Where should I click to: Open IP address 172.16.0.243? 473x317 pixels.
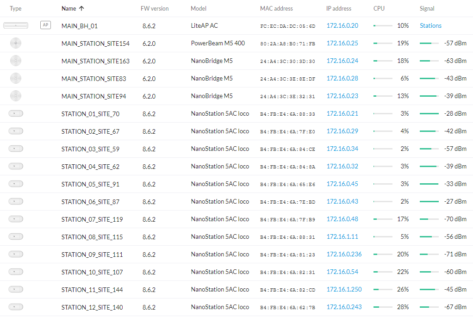pyautogui.click(x=344, y=307)
